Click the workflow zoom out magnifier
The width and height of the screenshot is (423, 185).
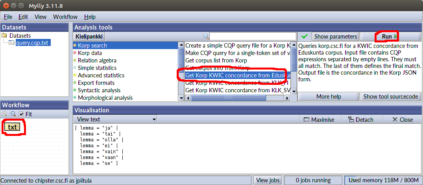tap(13, 114)
